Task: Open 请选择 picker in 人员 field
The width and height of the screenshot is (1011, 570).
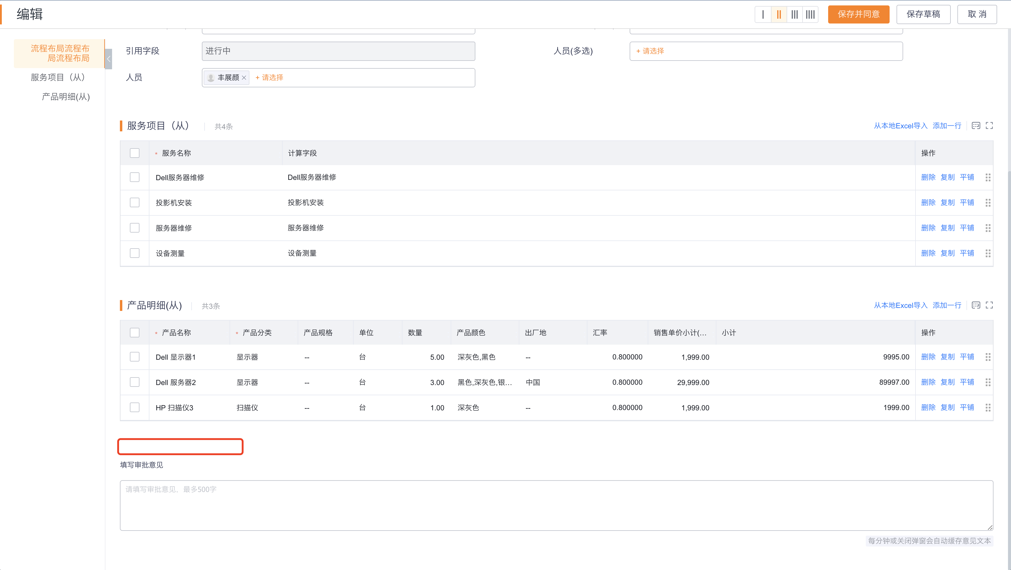Action: 269,78
